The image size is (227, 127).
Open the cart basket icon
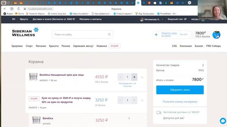coord(216,35)
